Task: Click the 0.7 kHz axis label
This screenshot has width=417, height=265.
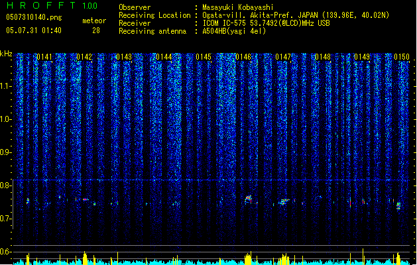Action: coord(5,219)
